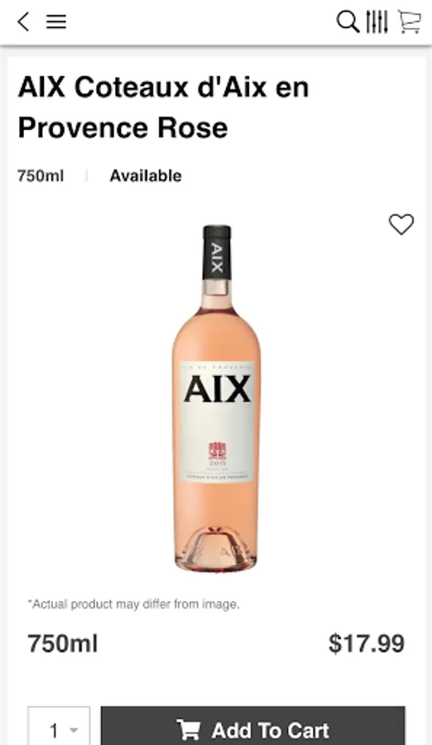432x745 pixels.
Task: Open search with the magnifier icon
Action: [348, 22]
